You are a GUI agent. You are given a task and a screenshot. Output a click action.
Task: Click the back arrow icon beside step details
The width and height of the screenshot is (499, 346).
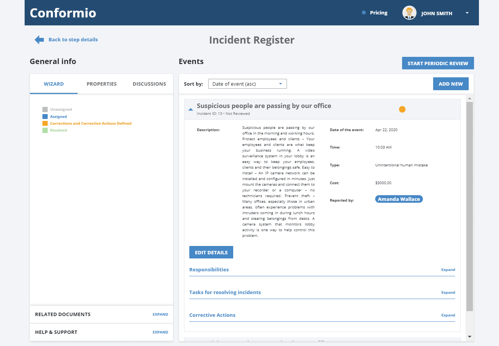tap(39, 39)
